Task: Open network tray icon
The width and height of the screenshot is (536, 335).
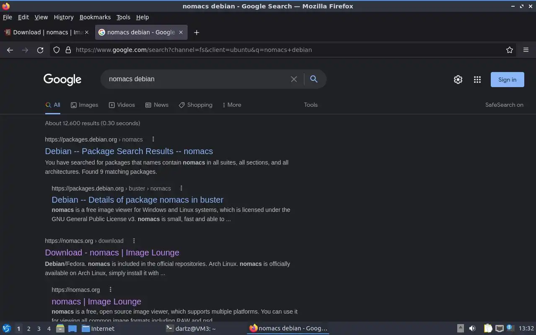Action: (x=499, y=329)
